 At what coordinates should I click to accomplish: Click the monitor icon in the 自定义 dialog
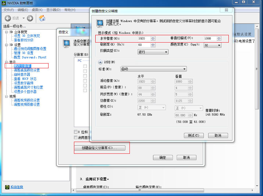[x=67, y=44]
